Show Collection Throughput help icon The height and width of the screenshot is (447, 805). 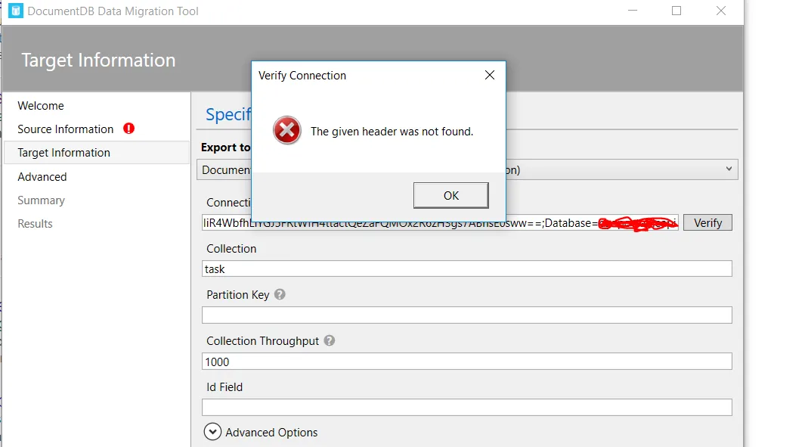click(330, 340)
